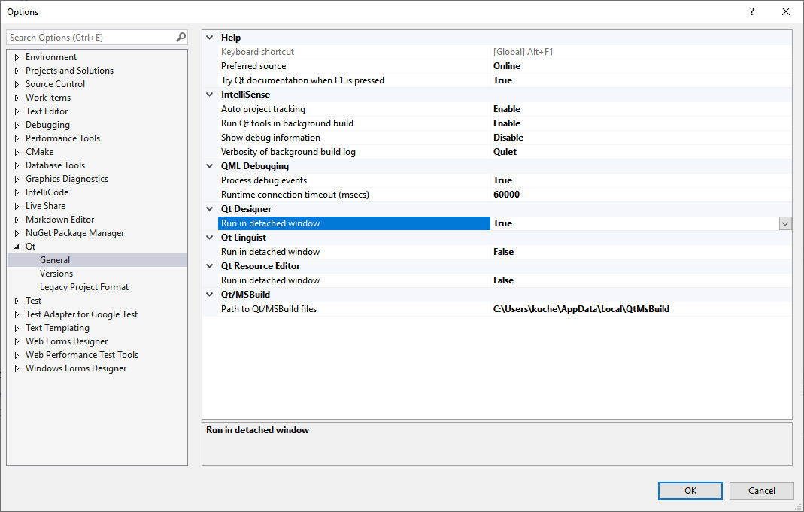Viewport: 804px width, 512px height.
Task: Click the OK button
Action: click(690, 490)
